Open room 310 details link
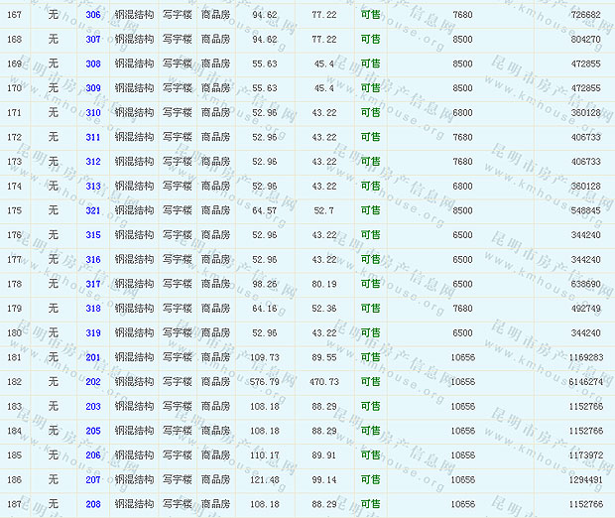This screenshot has width=615, height=518. point(93,112)
